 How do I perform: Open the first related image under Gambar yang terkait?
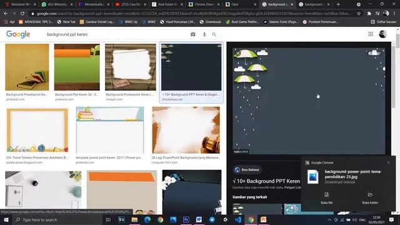point(257,209)
